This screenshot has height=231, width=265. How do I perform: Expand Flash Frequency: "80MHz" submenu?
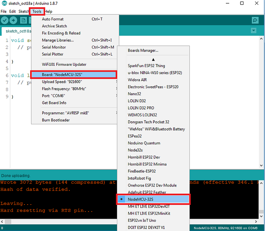(74, 89)
